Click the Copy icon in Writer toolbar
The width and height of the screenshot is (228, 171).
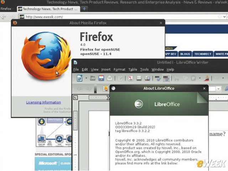(x=186, y=78)
